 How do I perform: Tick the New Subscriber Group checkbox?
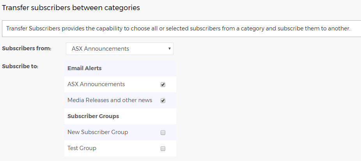point(163,133)
